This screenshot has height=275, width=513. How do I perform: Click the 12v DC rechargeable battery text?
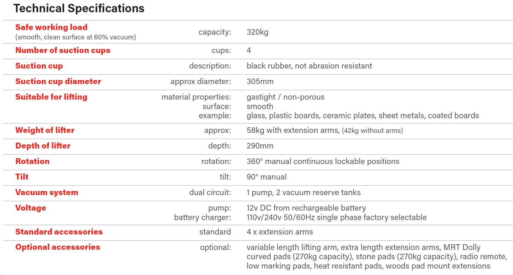306,208
